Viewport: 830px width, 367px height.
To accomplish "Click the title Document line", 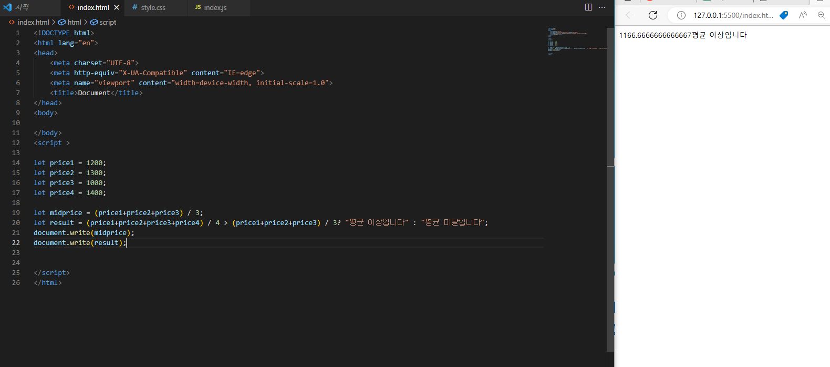I will point(96,93).
